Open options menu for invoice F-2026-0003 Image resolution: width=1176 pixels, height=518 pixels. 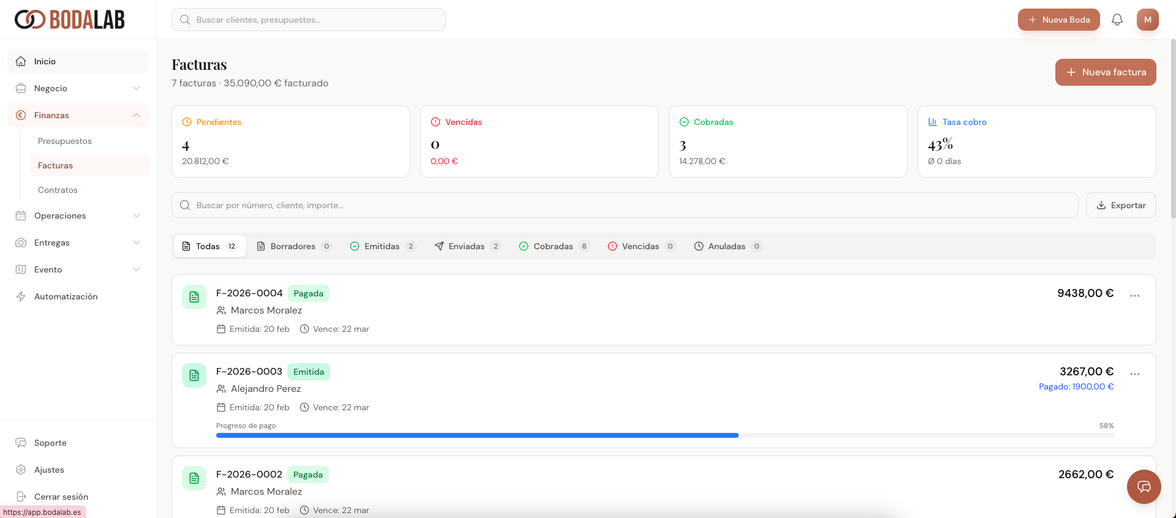tap(1134, 374)
